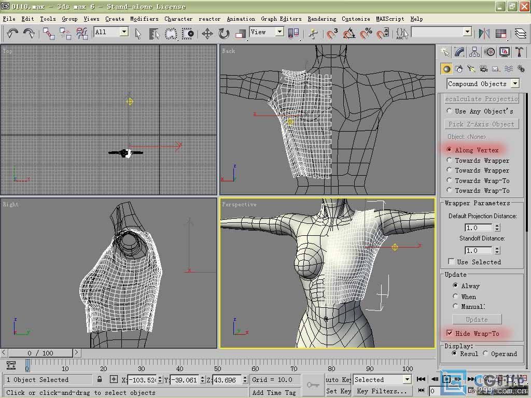Activate the Select and Manipulate tool
The height and width of the screenshot is (398, 531).
tap(313, 34)
